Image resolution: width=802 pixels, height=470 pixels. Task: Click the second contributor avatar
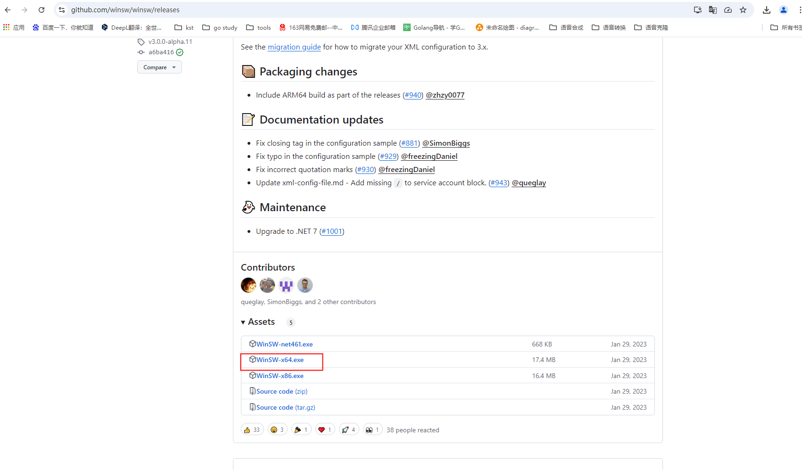pyautogui.click(x=267, y=285)
